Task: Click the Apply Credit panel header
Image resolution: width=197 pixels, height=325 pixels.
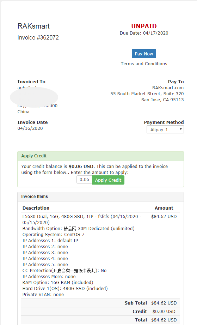Action: [x=100, y=156]
